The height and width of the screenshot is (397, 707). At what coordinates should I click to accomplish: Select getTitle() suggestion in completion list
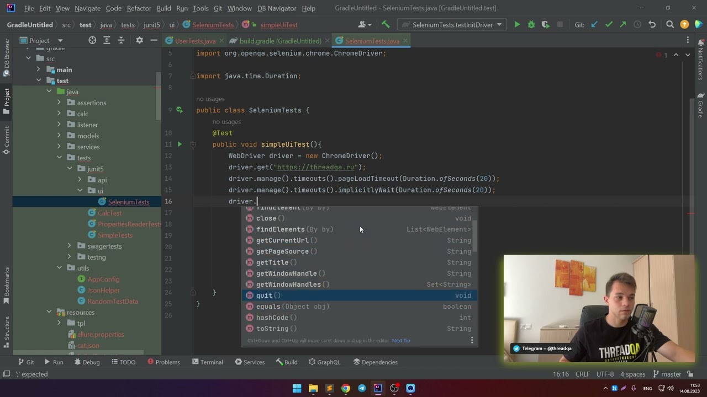(360, 262)
